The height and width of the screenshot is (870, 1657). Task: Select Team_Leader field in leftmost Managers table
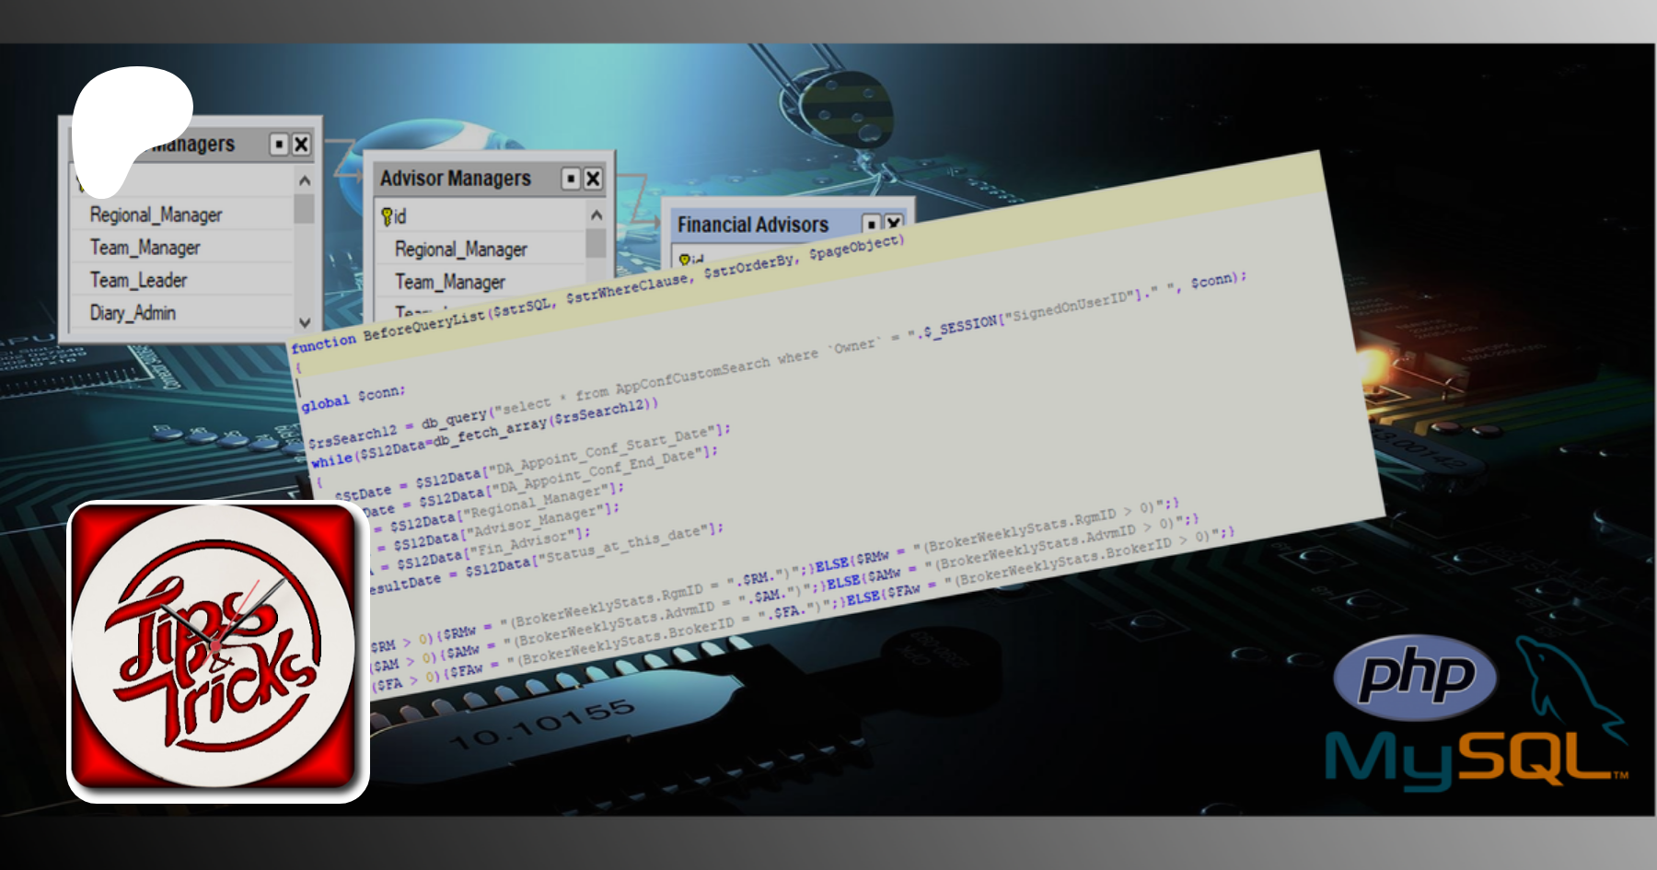coord(139,280)
